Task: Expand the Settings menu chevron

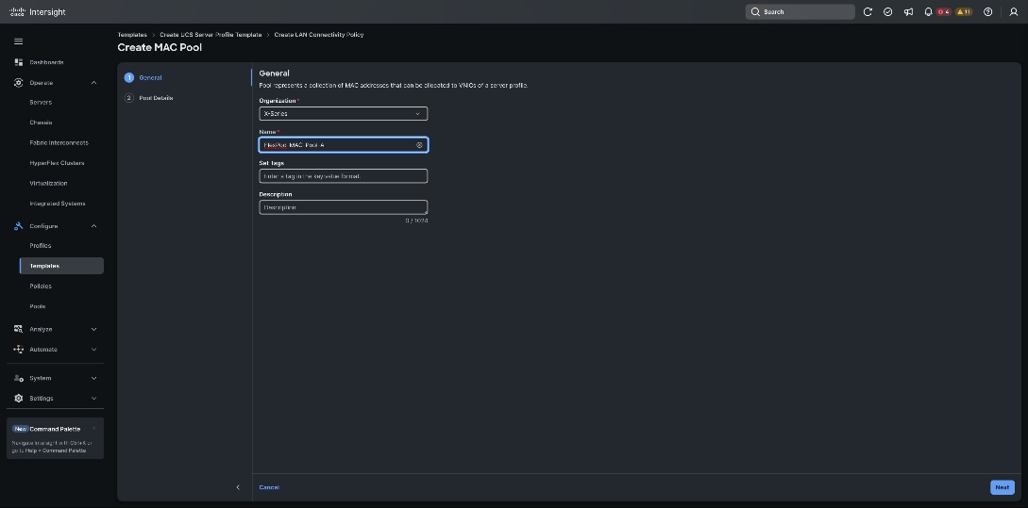Action: point(93,398)
